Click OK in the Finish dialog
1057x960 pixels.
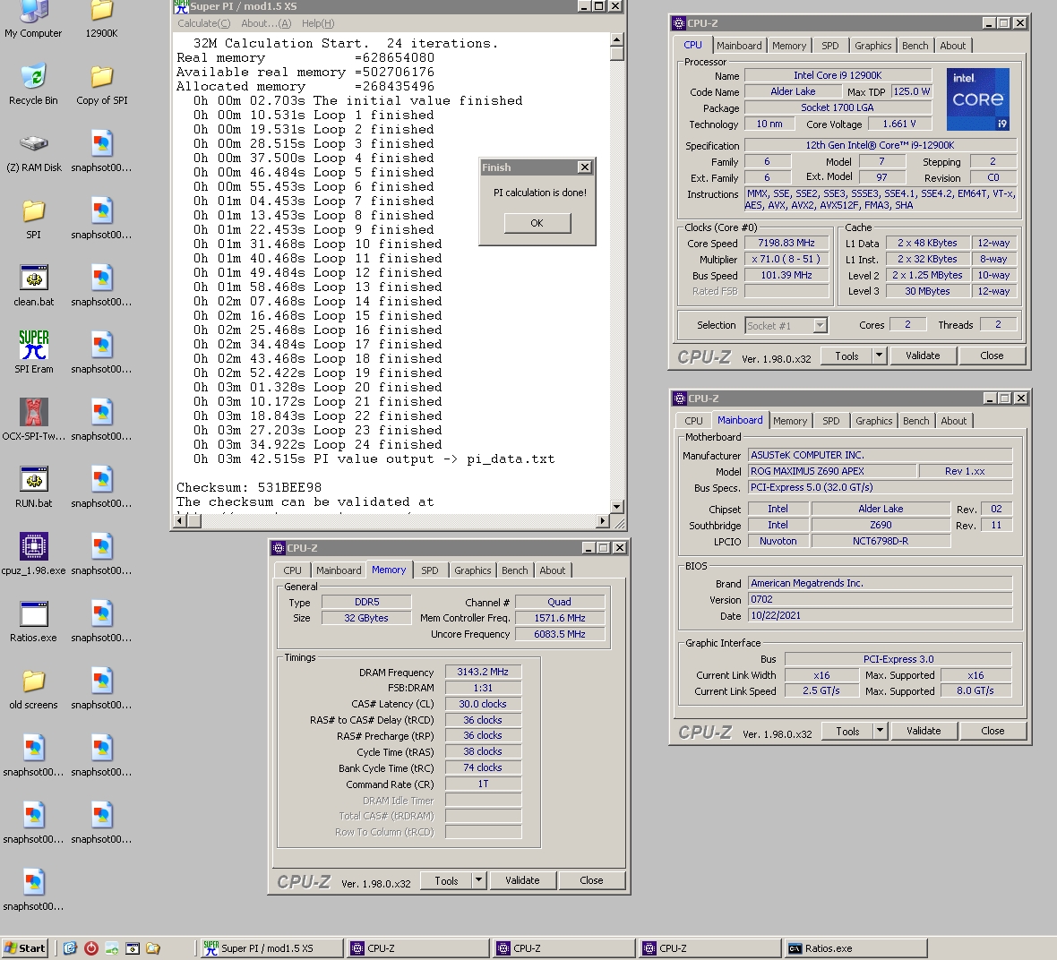coord(537,223)
